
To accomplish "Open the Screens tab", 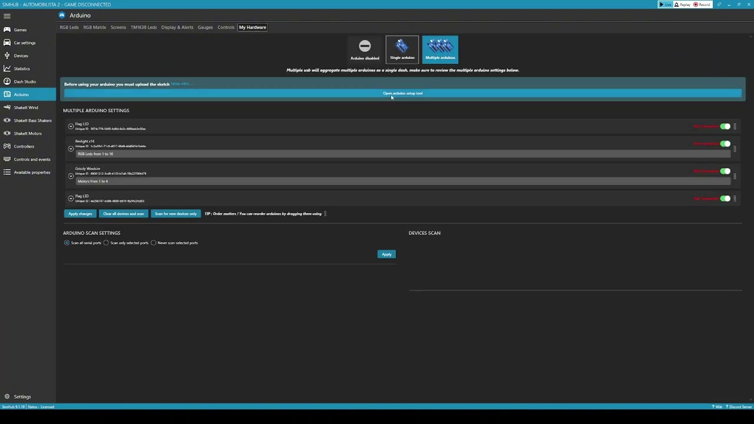I will click(x=118, y=27).
